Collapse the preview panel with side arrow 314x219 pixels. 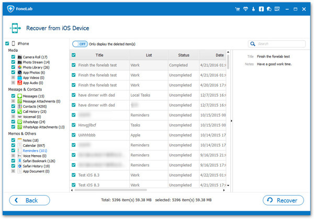pyautogui.click(x=231, y=121)
